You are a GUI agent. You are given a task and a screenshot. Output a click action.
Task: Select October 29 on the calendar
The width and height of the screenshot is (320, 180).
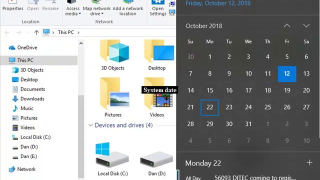tap(210, 124)
